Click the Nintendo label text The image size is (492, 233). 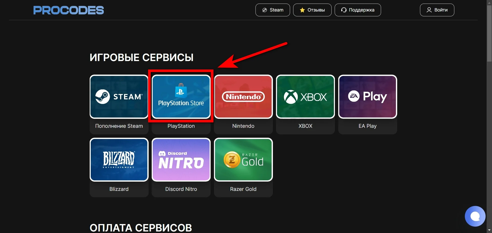pos(243,126)
